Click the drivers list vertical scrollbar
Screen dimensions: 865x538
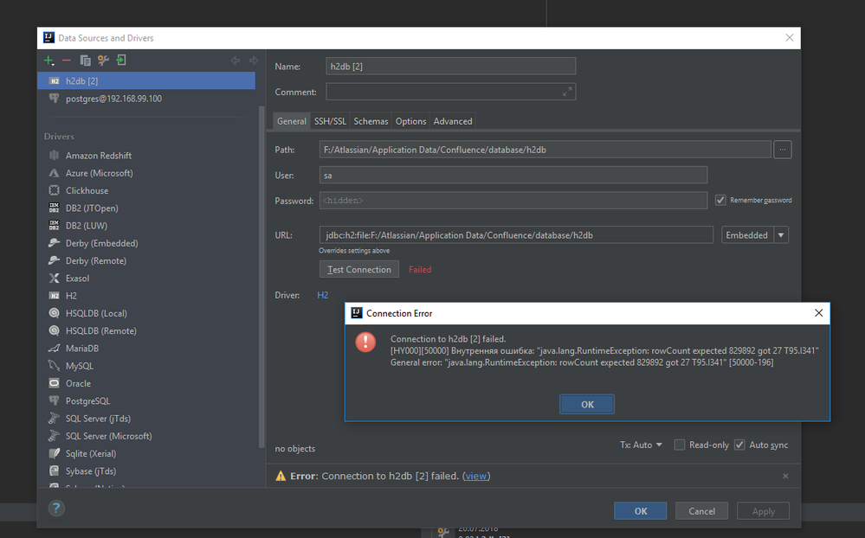coord(261,277)
